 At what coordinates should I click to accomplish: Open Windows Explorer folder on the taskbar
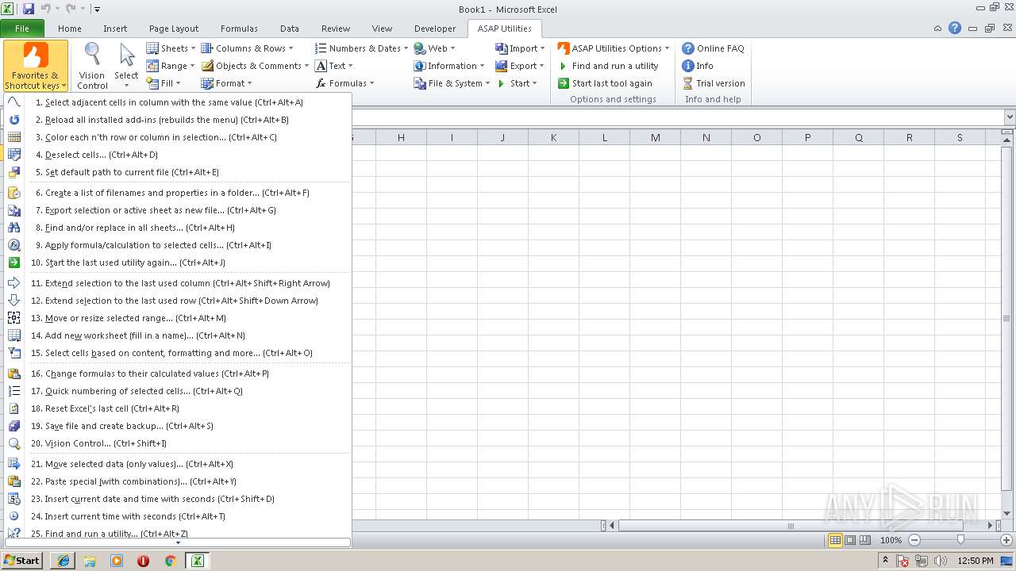(90, 561)
